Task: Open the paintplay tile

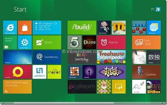Action: point(82,57)
